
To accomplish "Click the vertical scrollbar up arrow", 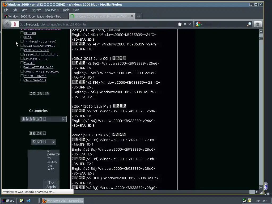I will 261,31.
